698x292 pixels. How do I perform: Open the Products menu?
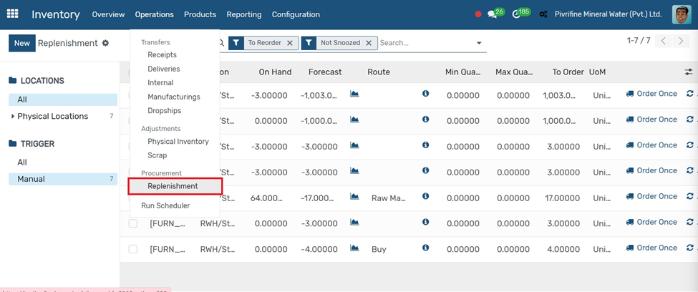pos(200,14)
